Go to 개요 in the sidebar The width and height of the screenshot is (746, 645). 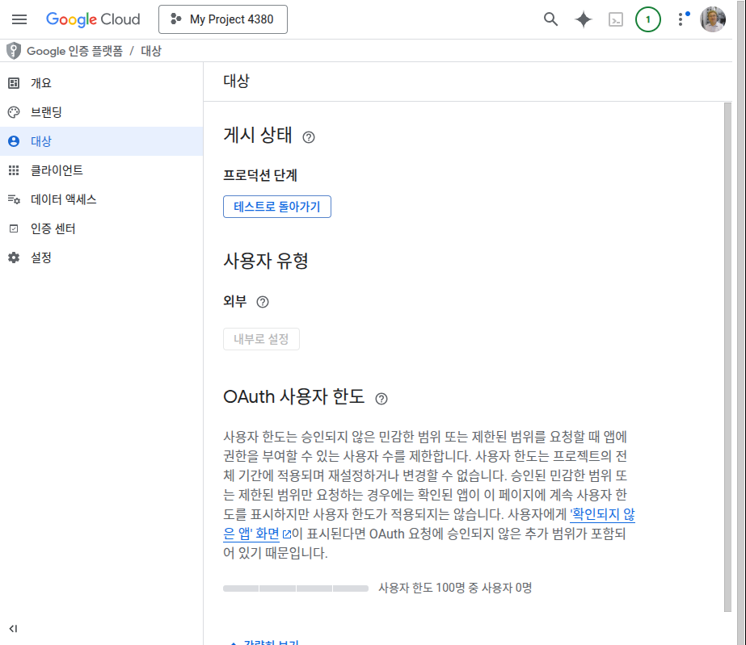tap(41, 83)
